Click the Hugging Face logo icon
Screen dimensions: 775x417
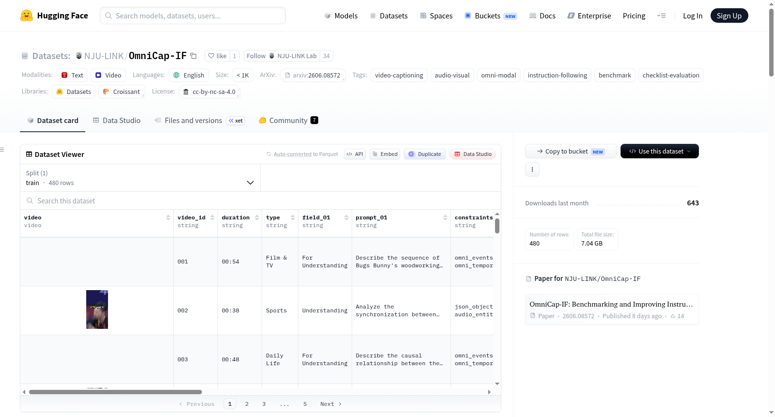click(x=27, y=15)
